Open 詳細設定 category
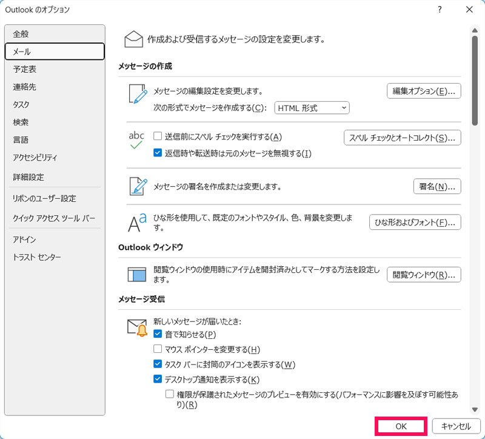 55,177
